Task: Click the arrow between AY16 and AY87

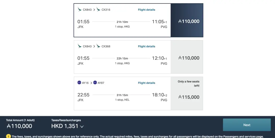Action: [91, 83]
